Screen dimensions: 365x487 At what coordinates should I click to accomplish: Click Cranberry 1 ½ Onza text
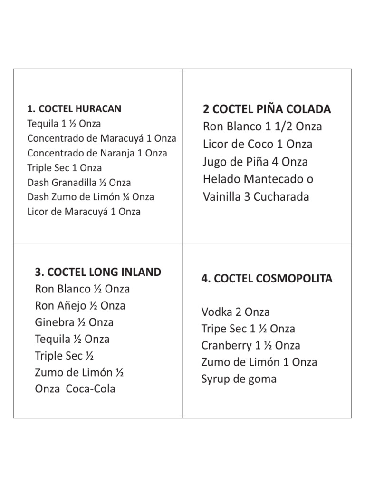(251, 346)
